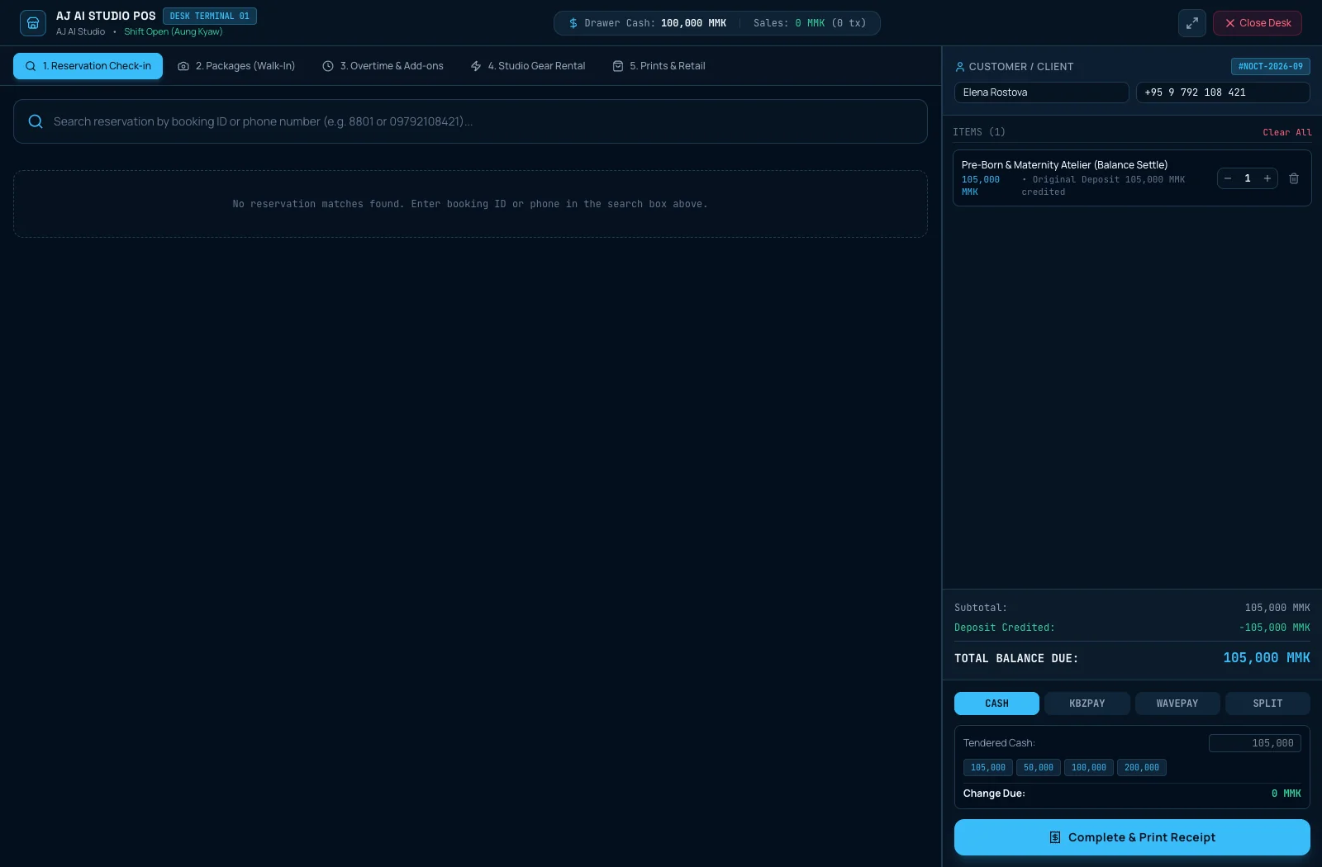
Task: Click the dollar icon beside Drawer Cash
Action: pos(573,23)
